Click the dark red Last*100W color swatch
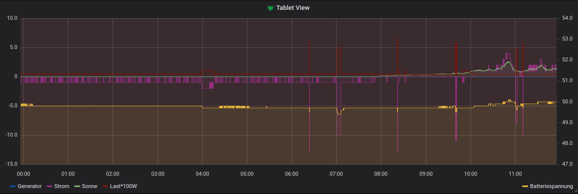Screen dimensions: 578x194 [106, 186]
